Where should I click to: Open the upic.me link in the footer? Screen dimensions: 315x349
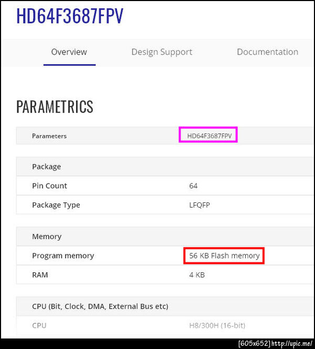pos(292,344)
